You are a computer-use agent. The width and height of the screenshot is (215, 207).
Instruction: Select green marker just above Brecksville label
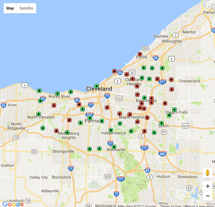[114, 147]
